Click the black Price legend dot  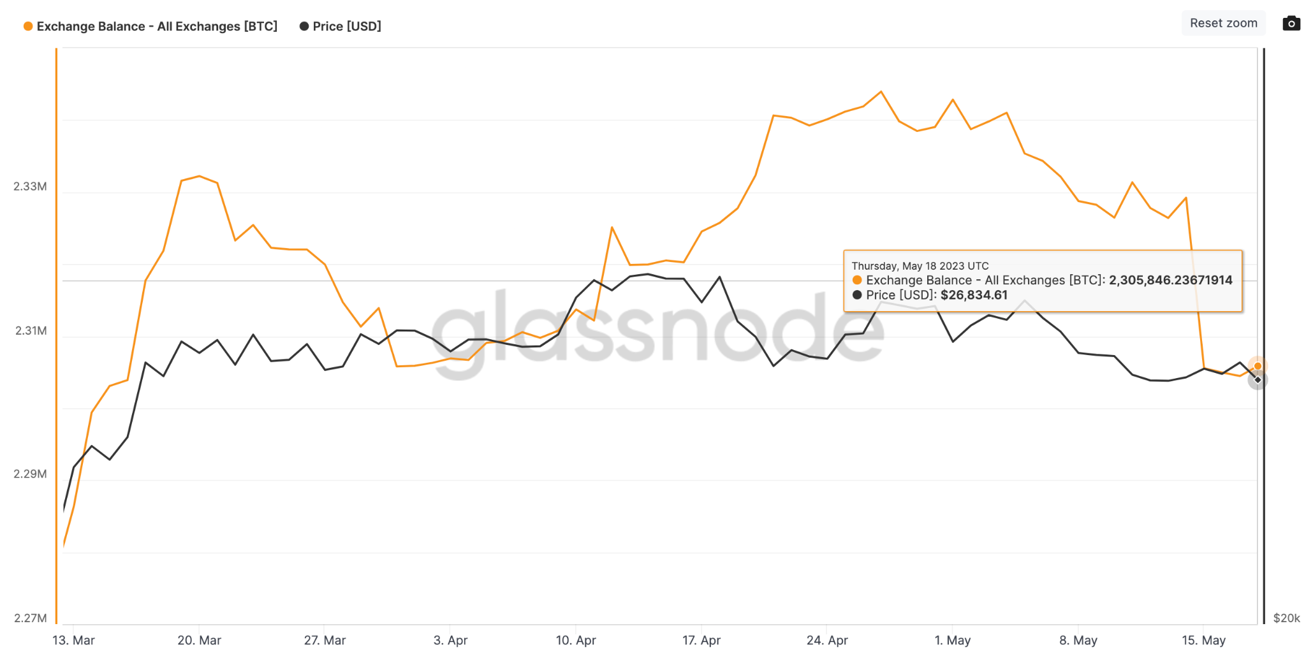coord(303,26)
